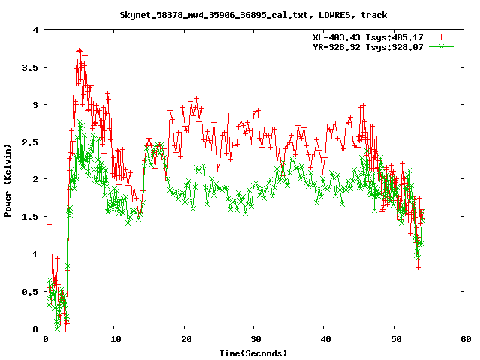Click the green YR legend line sample
This screenshot has height=360, width=480.
(441, 46)
